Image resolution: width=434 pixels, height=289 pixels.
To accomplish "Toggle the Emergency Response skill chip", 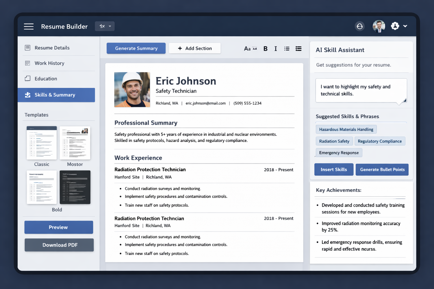I will [339, 152].
